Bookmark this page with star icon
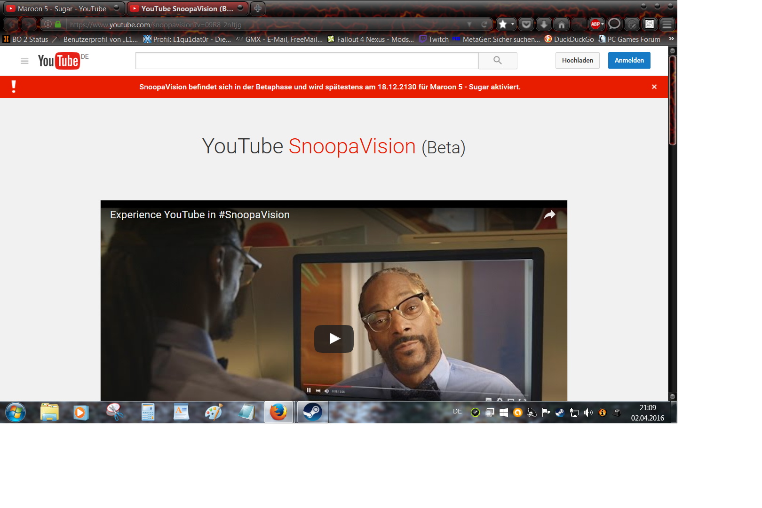The width and height of the screenshot is (762, 508). point(503,24)
